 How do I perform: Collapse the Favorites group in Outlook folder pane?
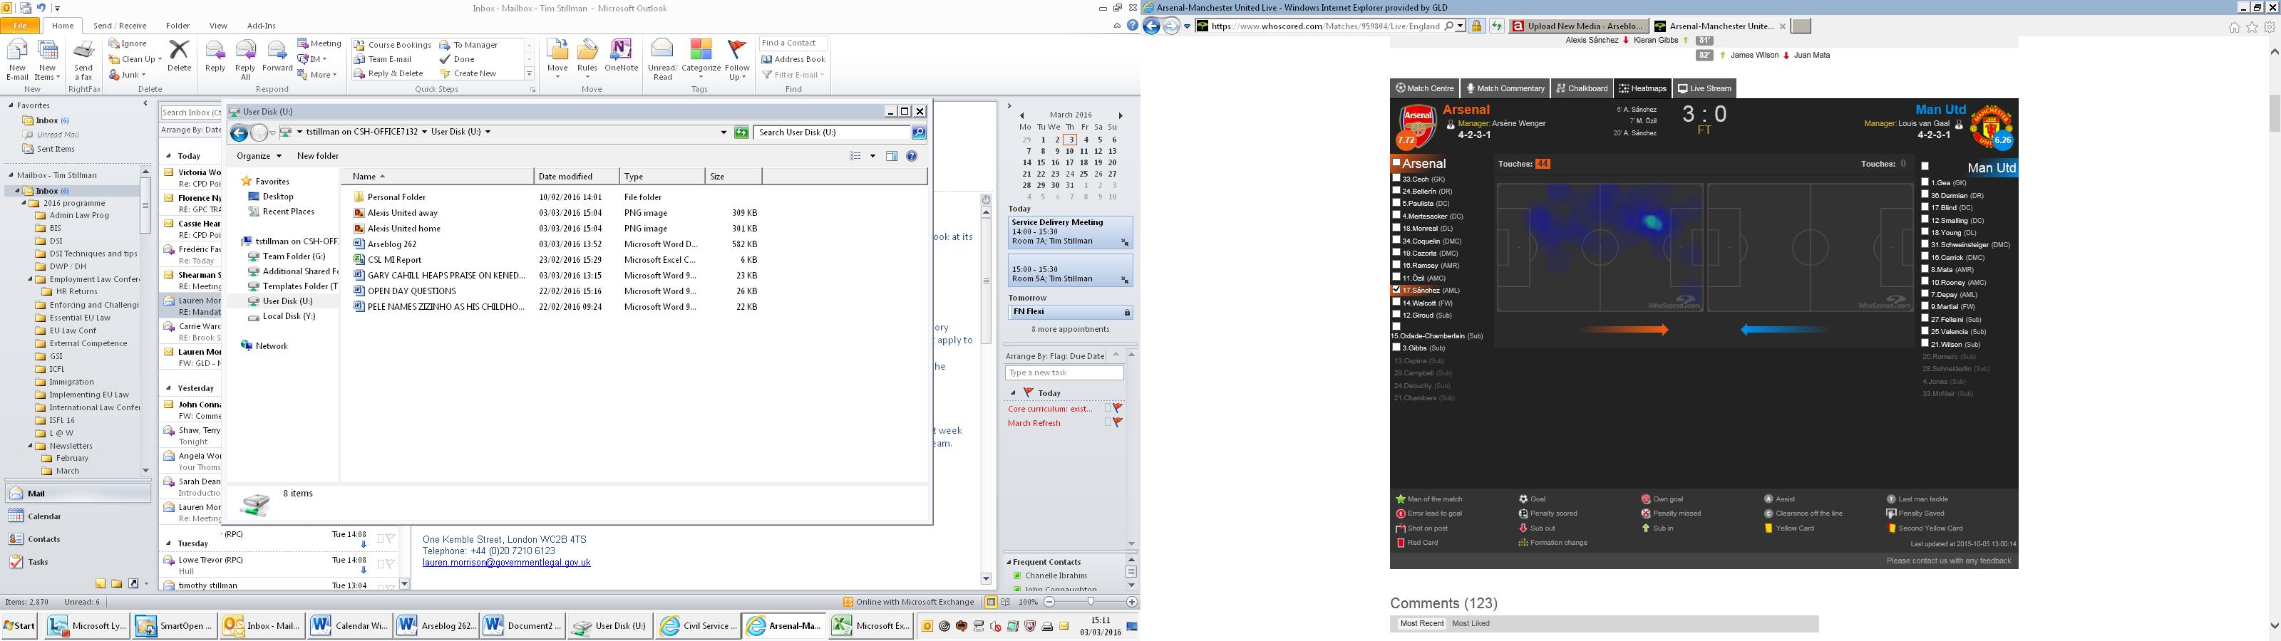11,105
